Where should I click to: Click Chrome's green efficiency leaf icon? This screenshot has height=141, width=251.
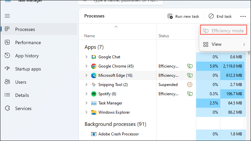(x=190, y=66)
